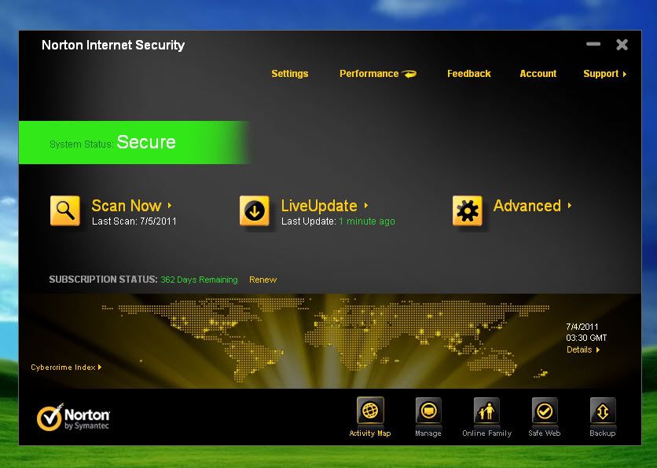Expand the Advanced arrow

point(570,206)
